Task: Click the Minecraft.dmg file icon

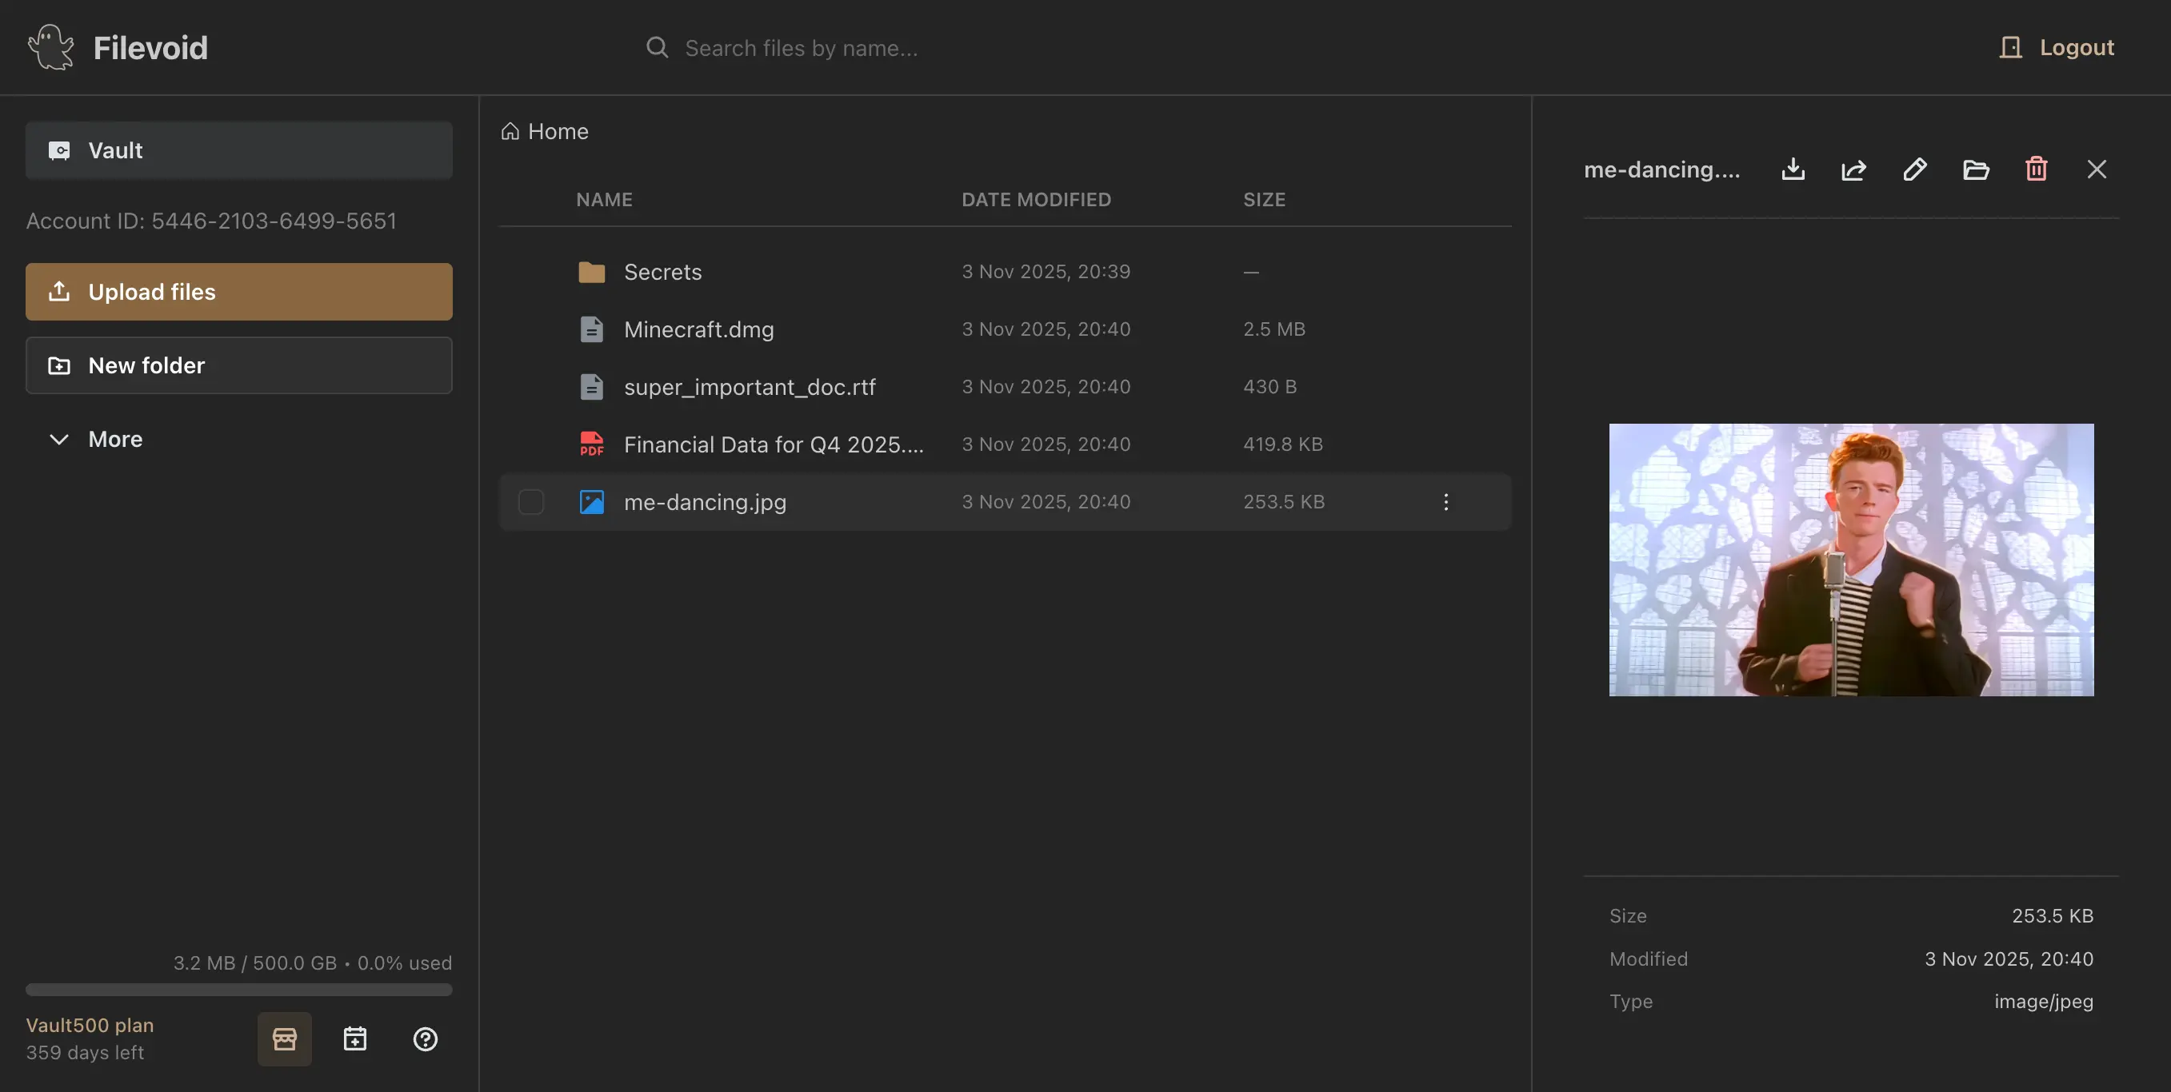Action: click(x=592, y=329)
